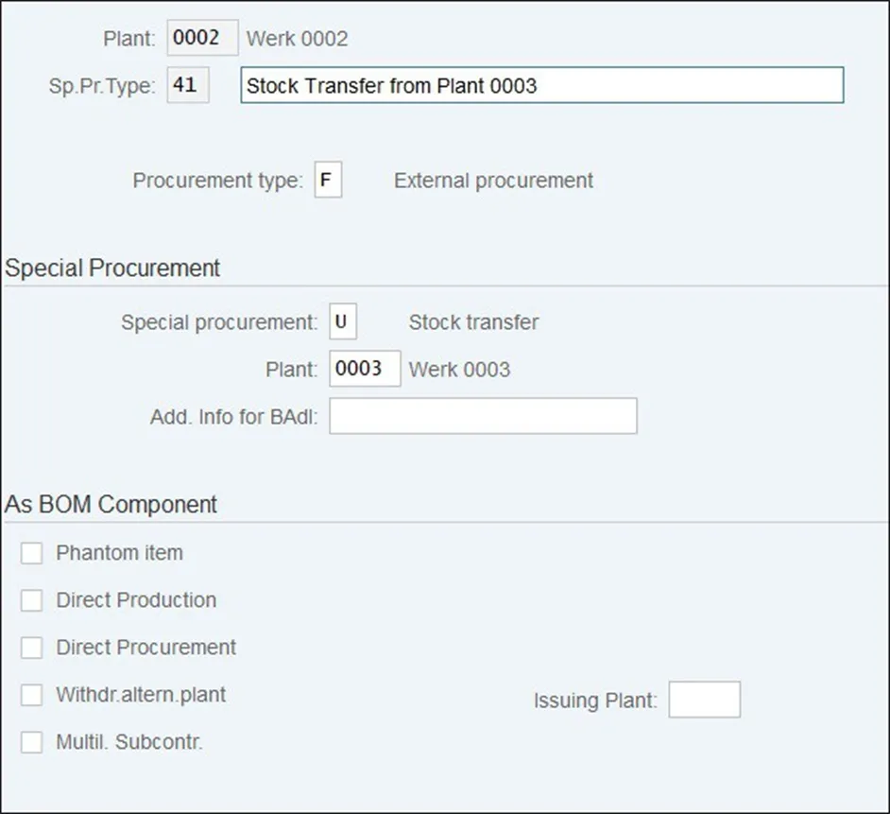Focus the Procurement type field with F
Screen dimensions: 890x814
coord(328,181)
